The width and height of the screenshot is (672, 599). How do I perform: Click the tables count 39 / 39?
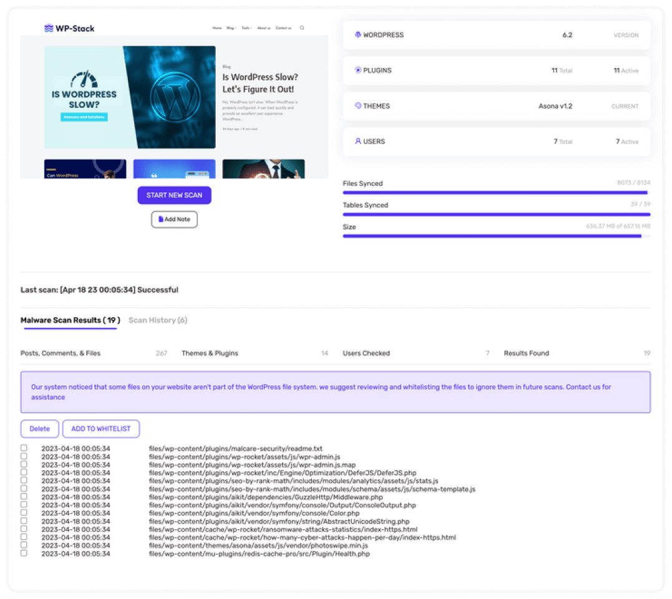(x=640, y=204)
